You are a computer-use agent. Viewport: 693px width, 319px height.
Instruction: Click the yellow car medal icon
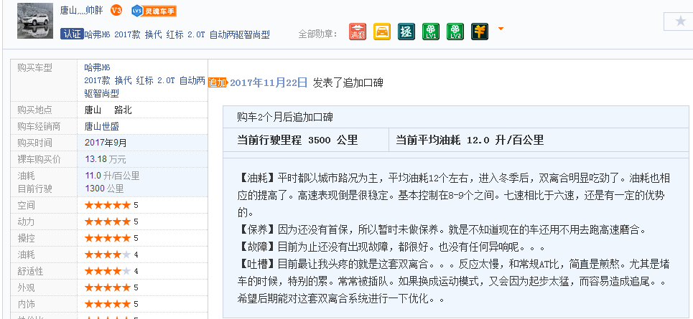click(x=383, y=32)
